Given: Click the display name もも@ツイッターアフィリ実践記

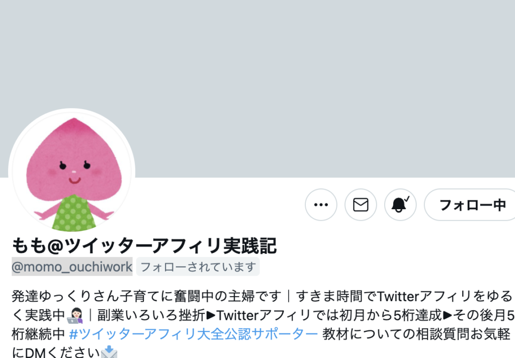Looking at the screenshot, I should pyautogui.click(x=144, y=246).
